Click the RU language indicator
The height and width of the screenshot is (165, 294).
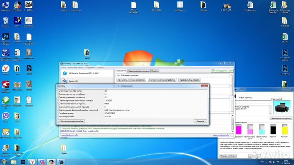(262, 162)
